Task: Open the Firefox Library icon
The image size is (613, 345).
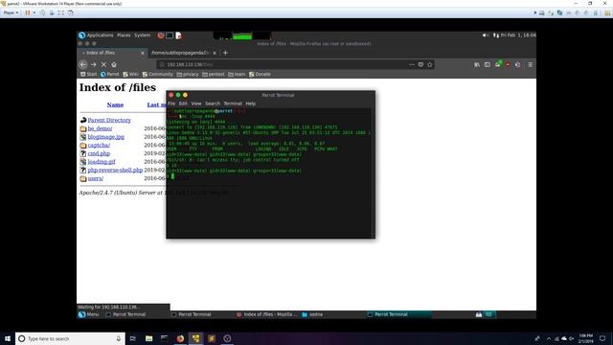Action: (477, 64)
